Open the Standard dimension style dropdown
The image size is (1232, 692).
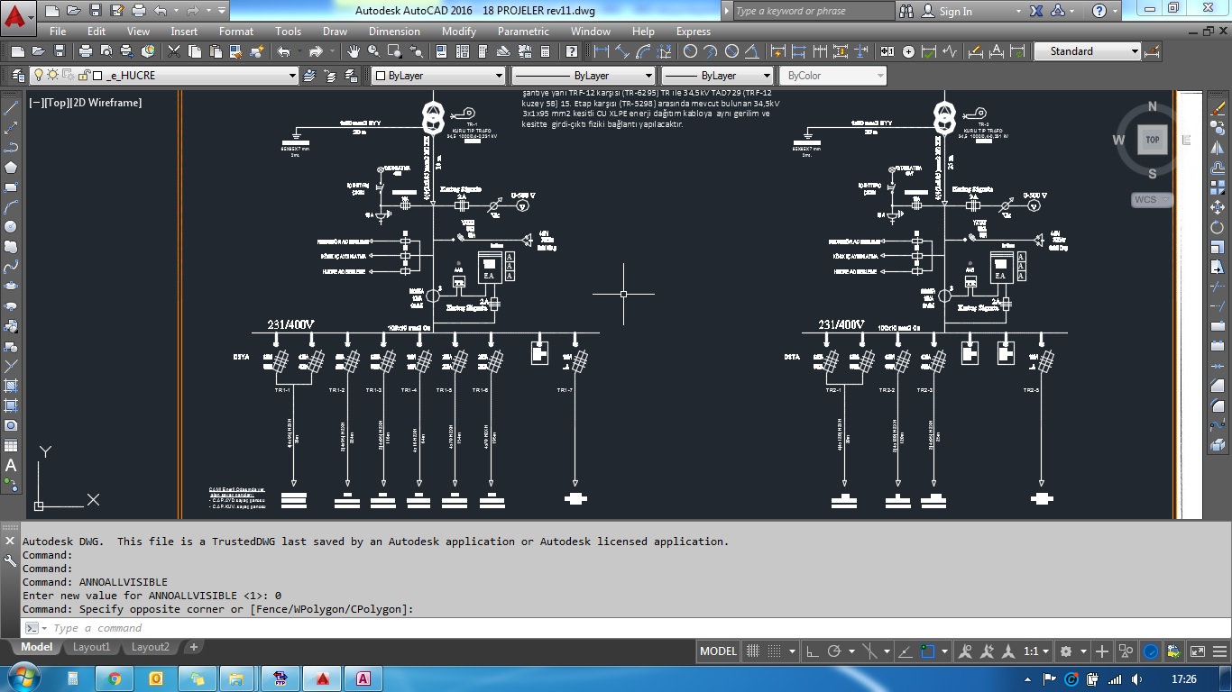(1135, 51)
